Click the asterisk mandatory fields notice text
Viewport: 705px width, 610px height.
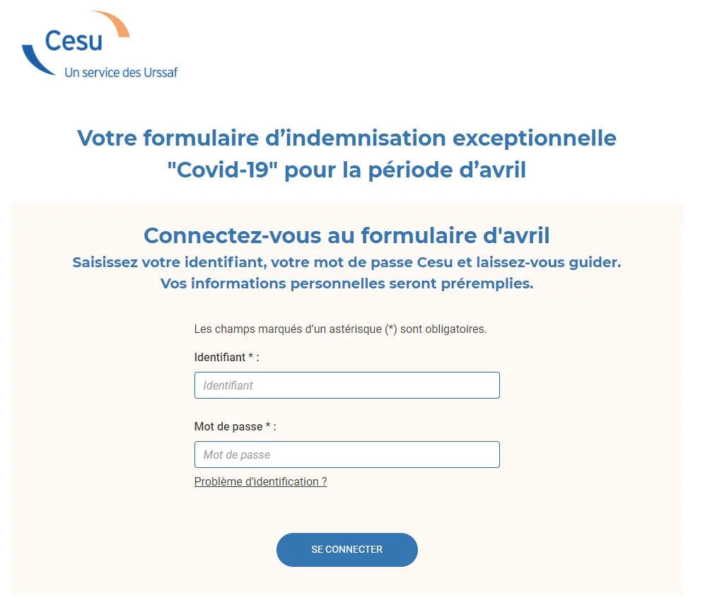point(340,329)
